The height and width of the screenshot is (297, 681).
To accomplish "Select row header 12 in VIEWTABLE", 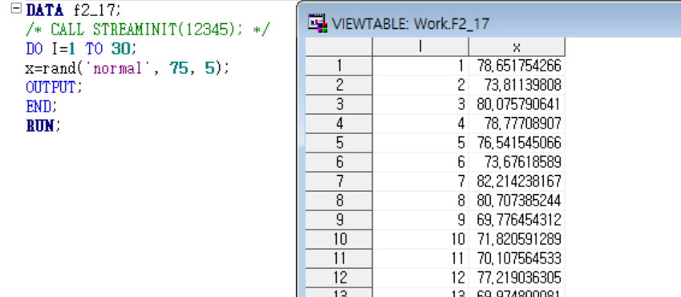I will point(338,278).
